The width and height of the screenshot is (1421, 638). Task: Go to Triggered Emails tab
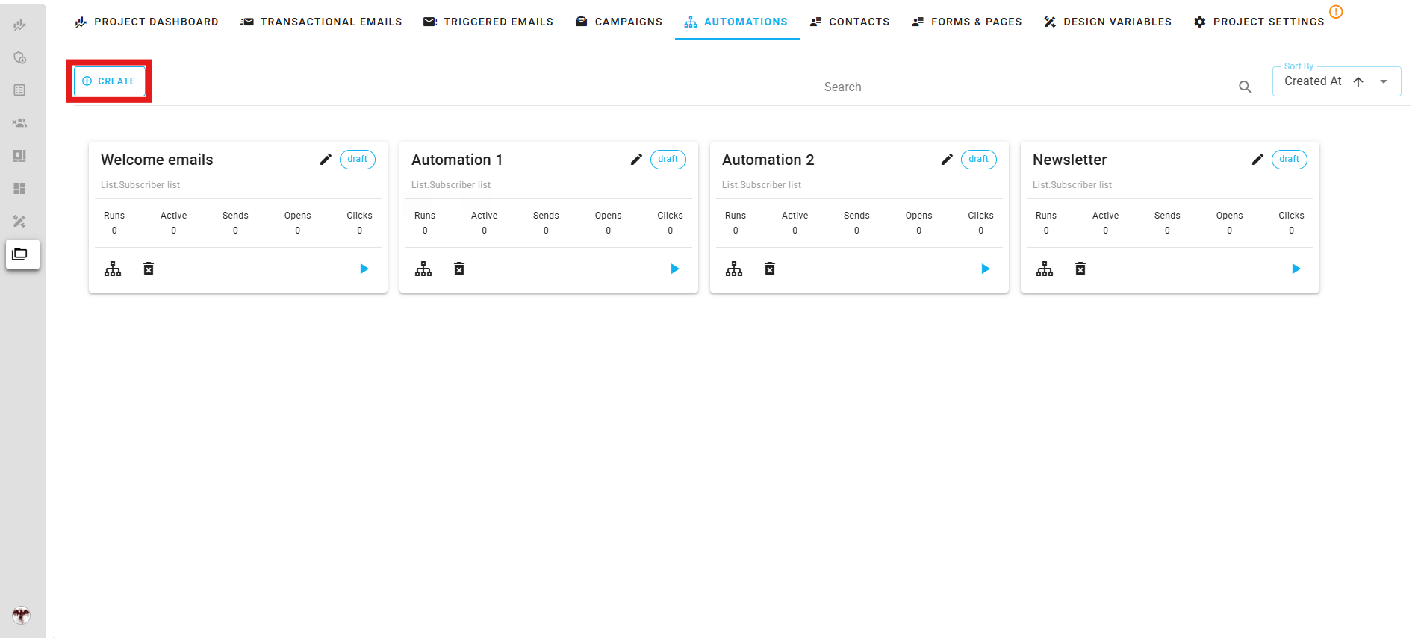click(x=488, y=22)
